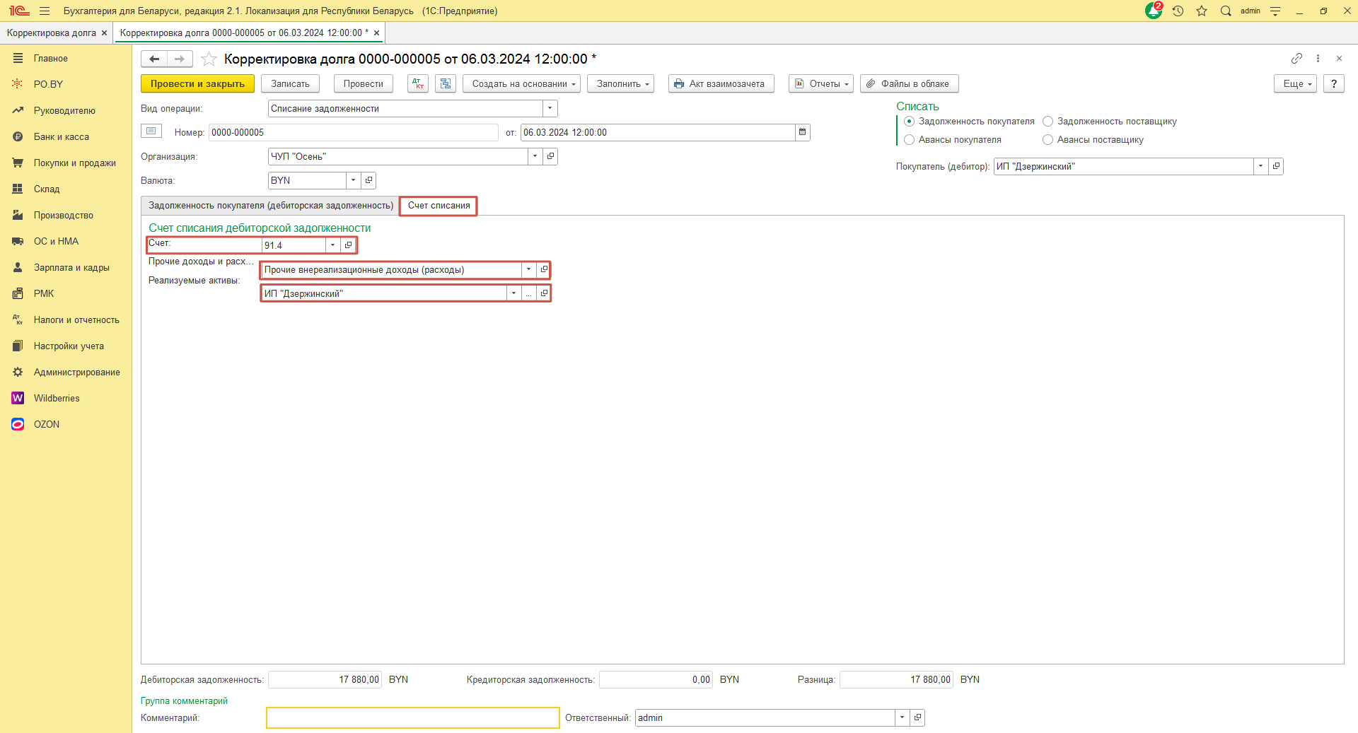
Task: Expand Счет 91.4 dropdown arrow
Action: (333, 245)
